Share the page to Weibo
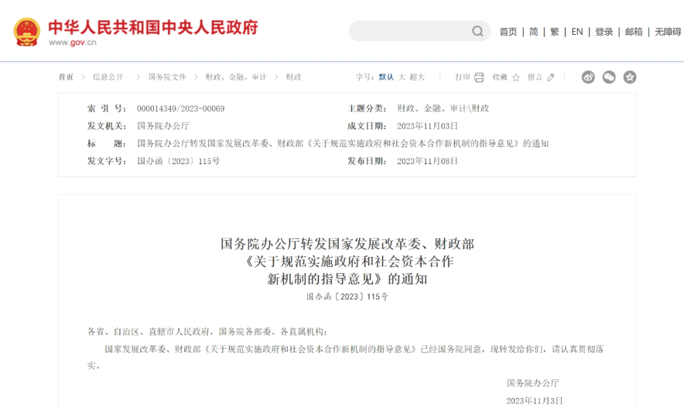Screen dimensions: 684x408 [588, 77]
